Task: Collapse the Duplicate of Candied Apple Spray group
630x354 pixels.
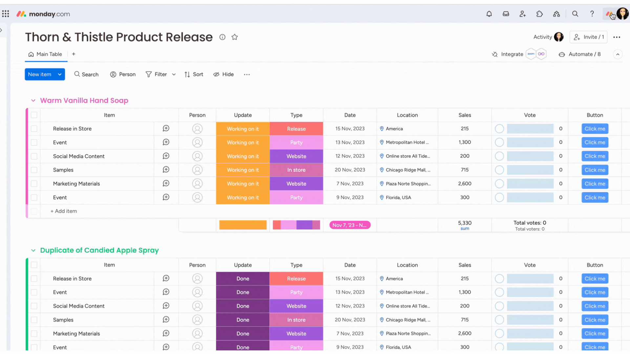Action: point(33,250)
